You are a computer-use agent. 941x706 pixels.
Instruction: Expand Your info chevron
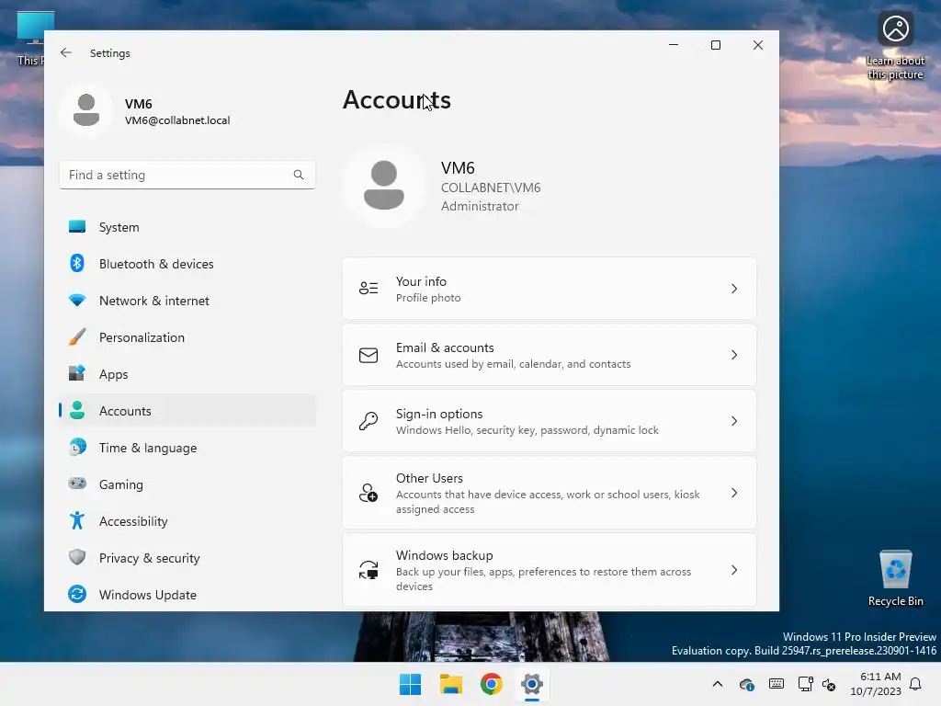(734, 289)
